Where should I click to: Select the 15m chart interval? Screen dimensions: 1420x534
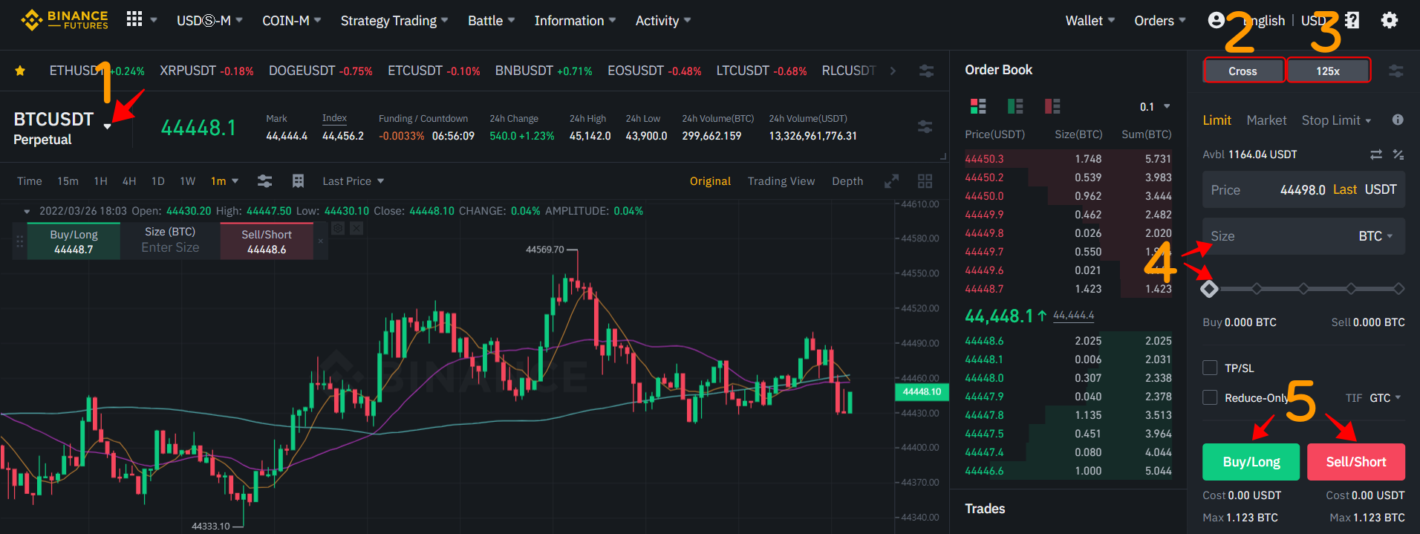point(68,181)
